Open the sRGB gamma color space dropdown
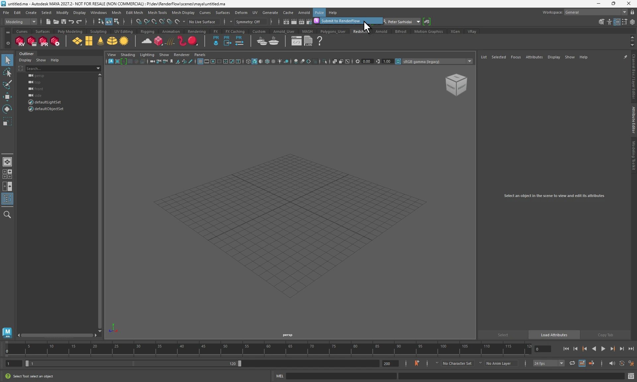 [437, 61]
